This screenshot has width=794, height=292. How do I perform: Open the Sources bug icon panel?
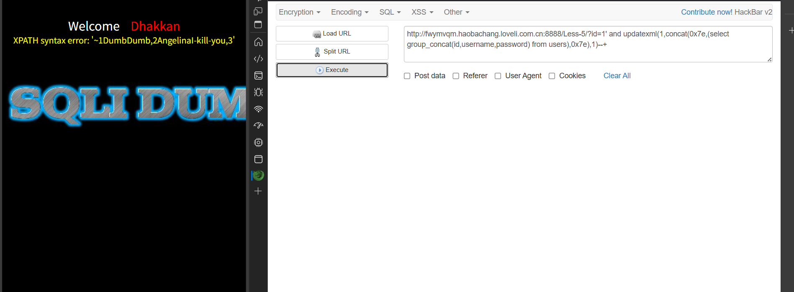(258, 92)
